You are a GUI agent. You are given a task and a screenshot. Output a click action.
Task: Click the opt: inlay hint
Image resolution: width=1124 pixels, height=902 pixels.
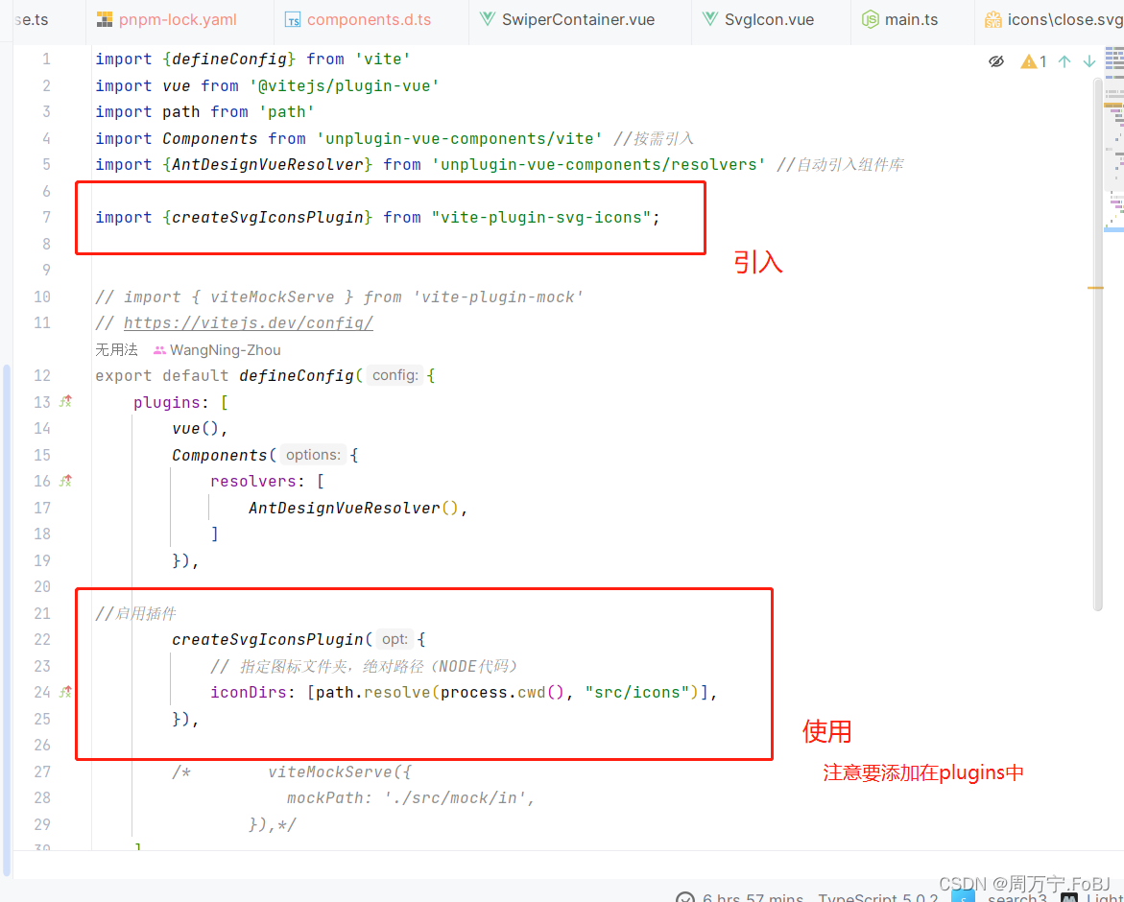tap(395, 639)
